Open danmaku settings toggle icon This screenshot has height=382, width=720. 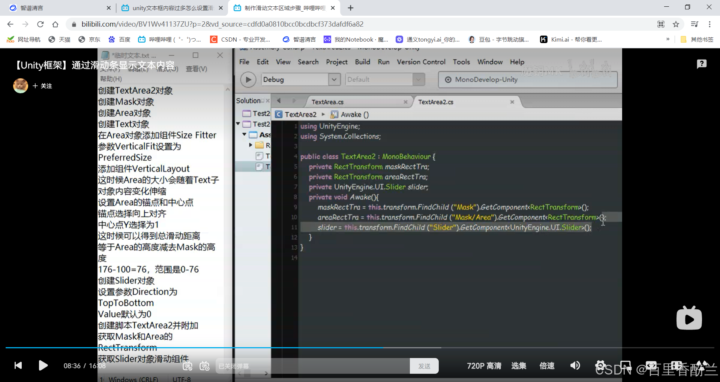(205, 366)
